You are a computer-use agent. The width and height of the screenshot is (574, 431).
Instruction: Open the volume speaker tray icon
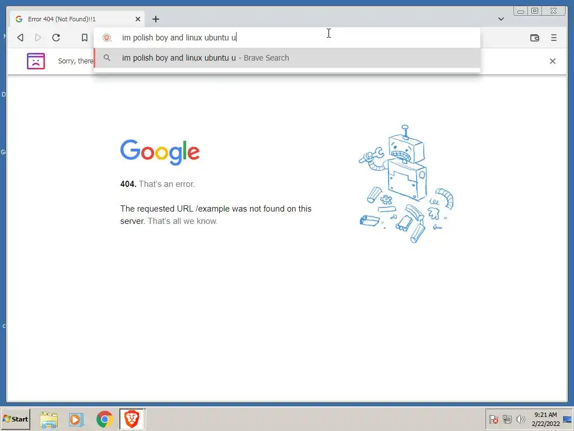[520, 419]
